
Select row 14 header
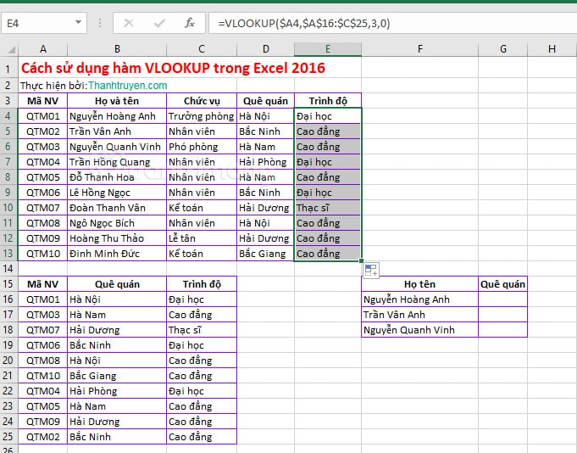8,269
